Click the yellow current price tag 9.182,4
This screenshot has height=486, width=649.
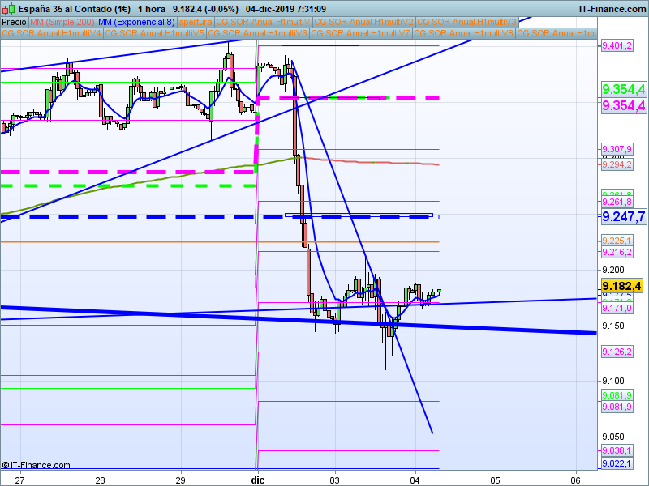click(x=622, y=287)
